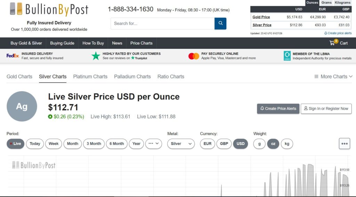
Task: Click the Create Price Alerts button
Action: pyautogui.click(x=278, y=109)
